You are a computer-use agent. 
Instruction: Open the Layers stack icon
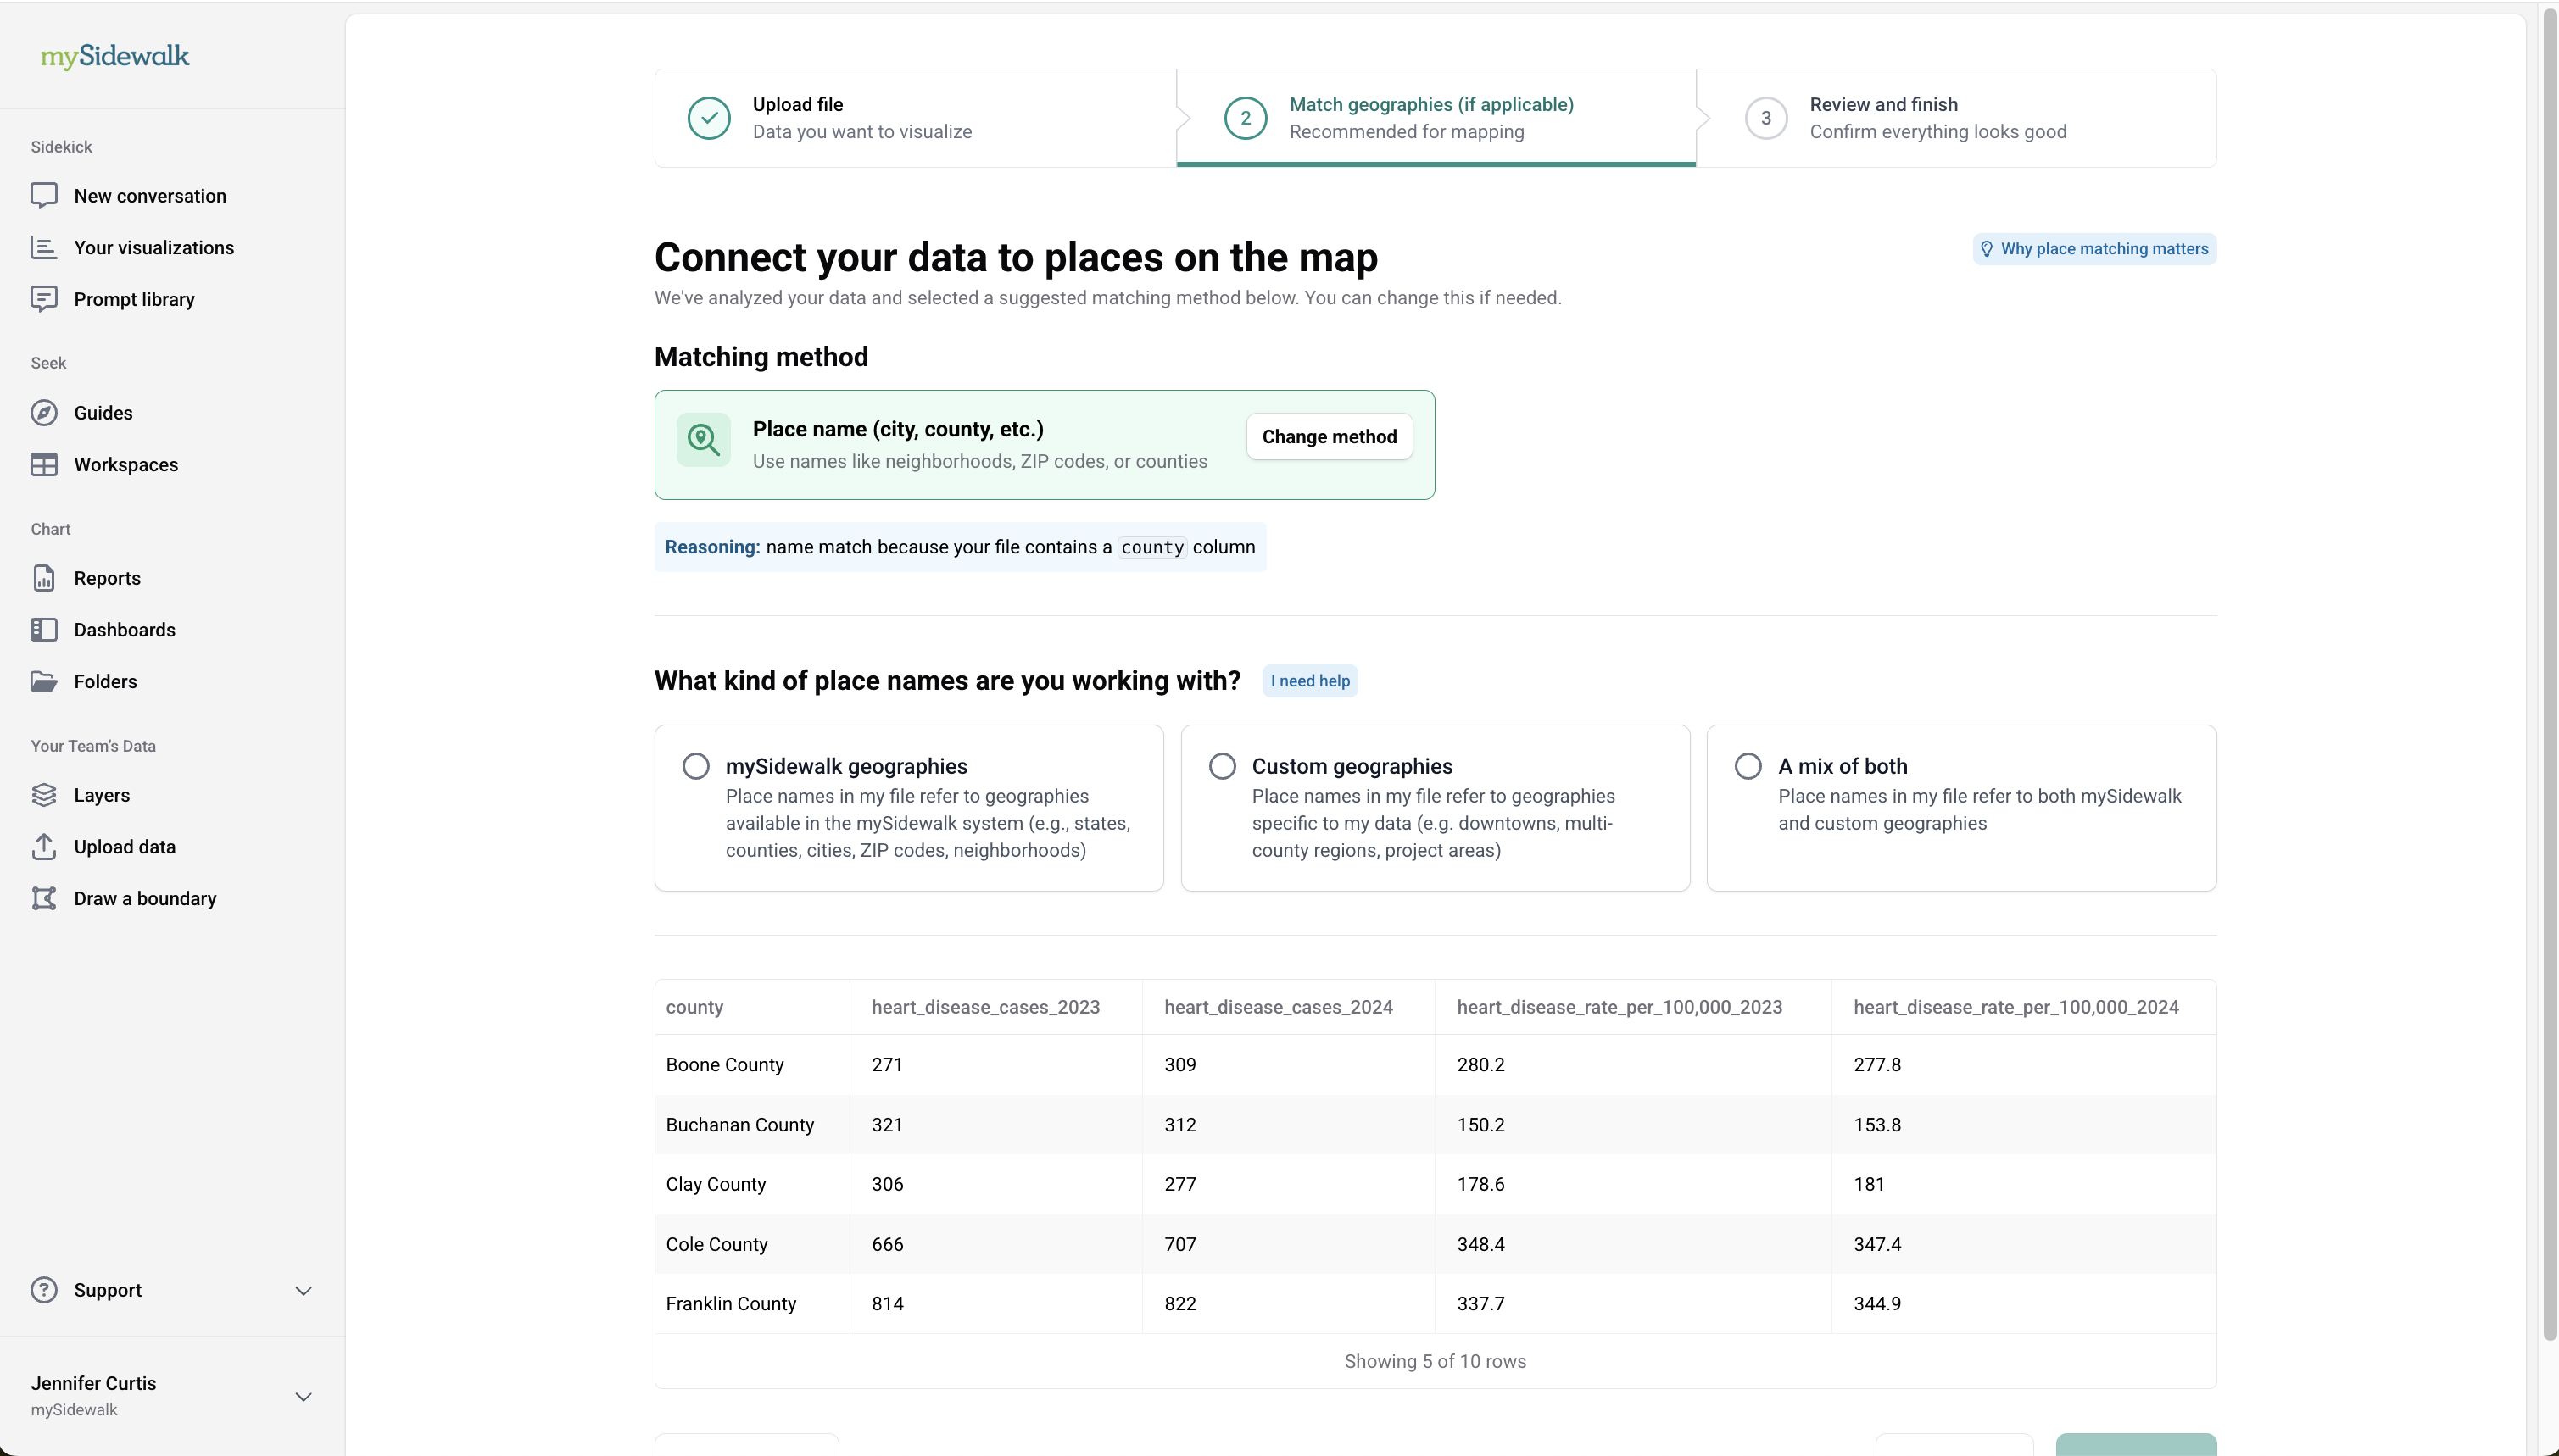pos(44,795)
